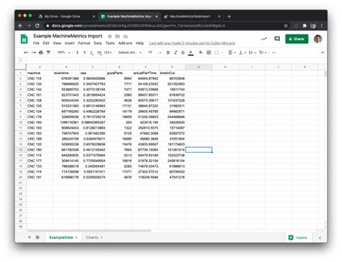342x262 pixels.
Task: Open the font size 10 dropdown
Action: [154, 53]
